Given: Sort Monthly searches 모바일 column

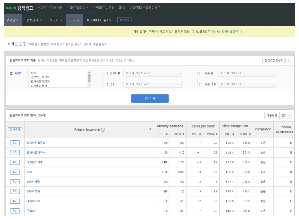Looking at the screenshot, I should pos(183,134).
